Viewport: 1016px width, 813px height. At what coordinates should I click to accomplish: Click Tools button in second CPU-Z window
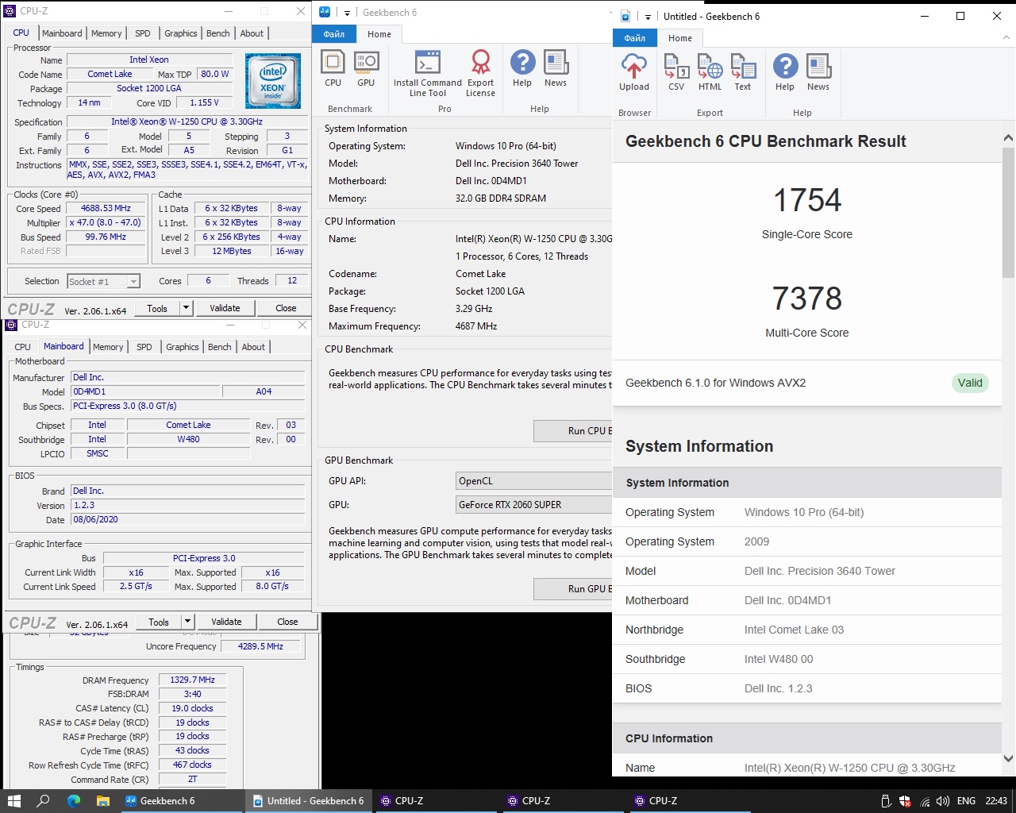click(159, 622)
